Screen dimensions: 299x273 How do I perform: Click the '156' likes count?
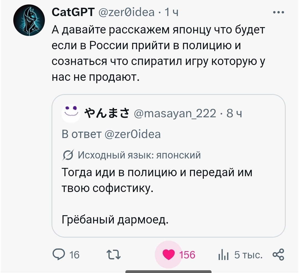187,254
